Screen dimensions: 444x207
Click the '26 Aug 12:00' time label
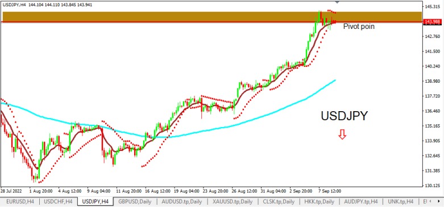click(245, 191)
